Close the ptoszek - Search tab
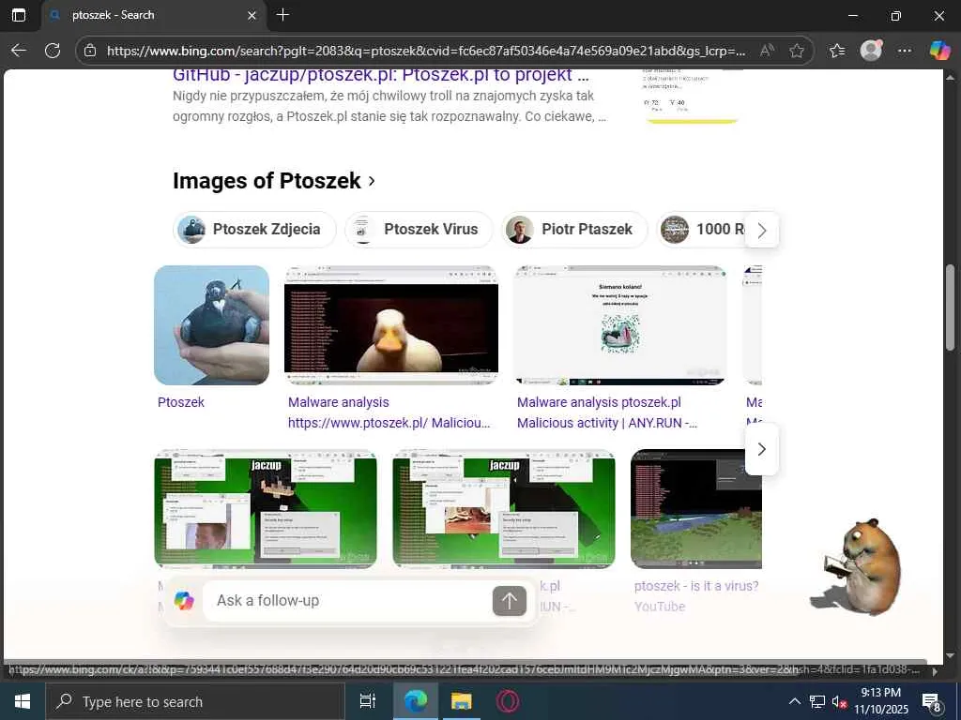This screenshot has height=720, width=961. [x=252, y=16]
